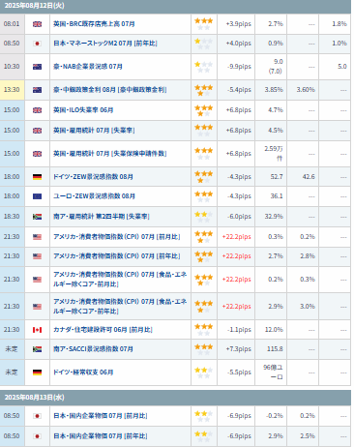Open アメリカ CPI 食品・エネルギー除くコア・前年比 link
The width and height of the screenshot is (354, 447).
[120, 306]
